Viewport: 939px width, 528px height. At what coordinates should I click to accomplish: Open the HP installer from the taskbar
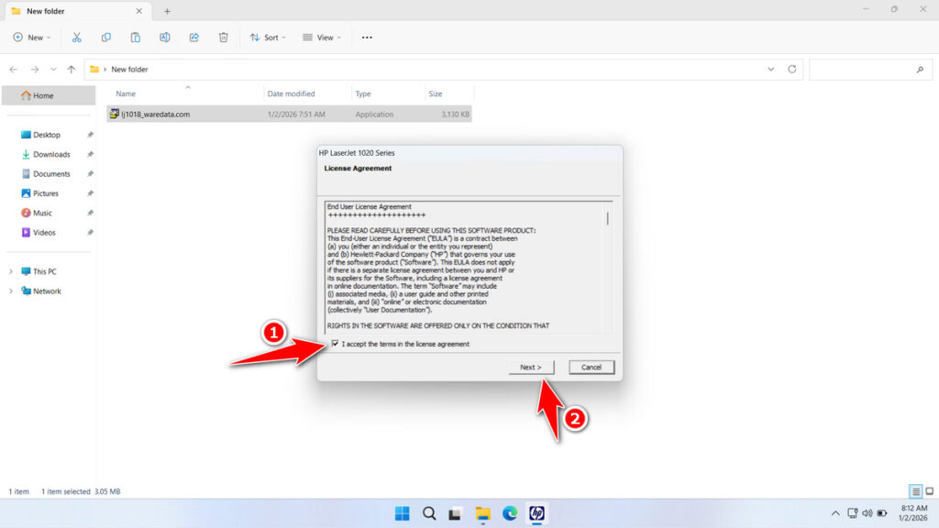tap(538, 513)
